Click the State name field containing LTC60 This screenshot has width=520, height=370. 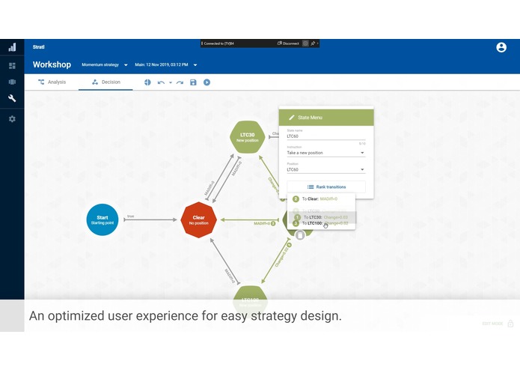[326, 136]
